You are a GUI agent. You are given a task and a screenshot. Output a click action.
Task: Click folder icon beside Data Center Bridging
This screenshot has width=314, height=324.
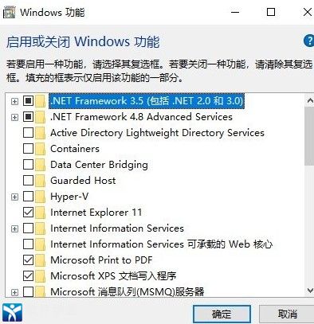click(x=40, y=165)
